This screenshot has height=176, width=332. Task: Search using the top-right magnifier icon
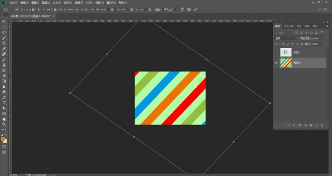tap(319, 9)
